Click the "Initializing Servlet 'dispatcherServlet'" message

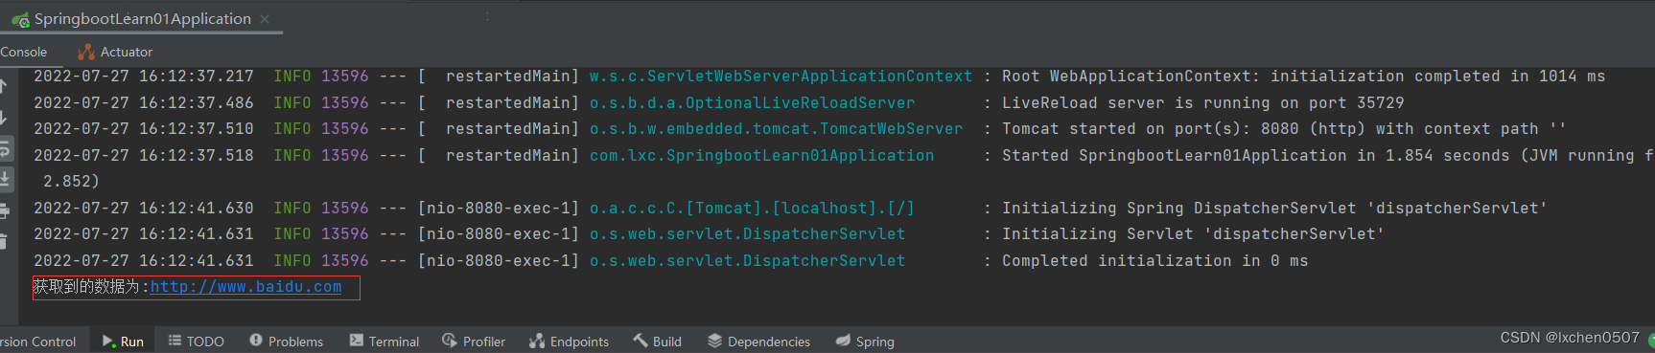coord(1194,234)
